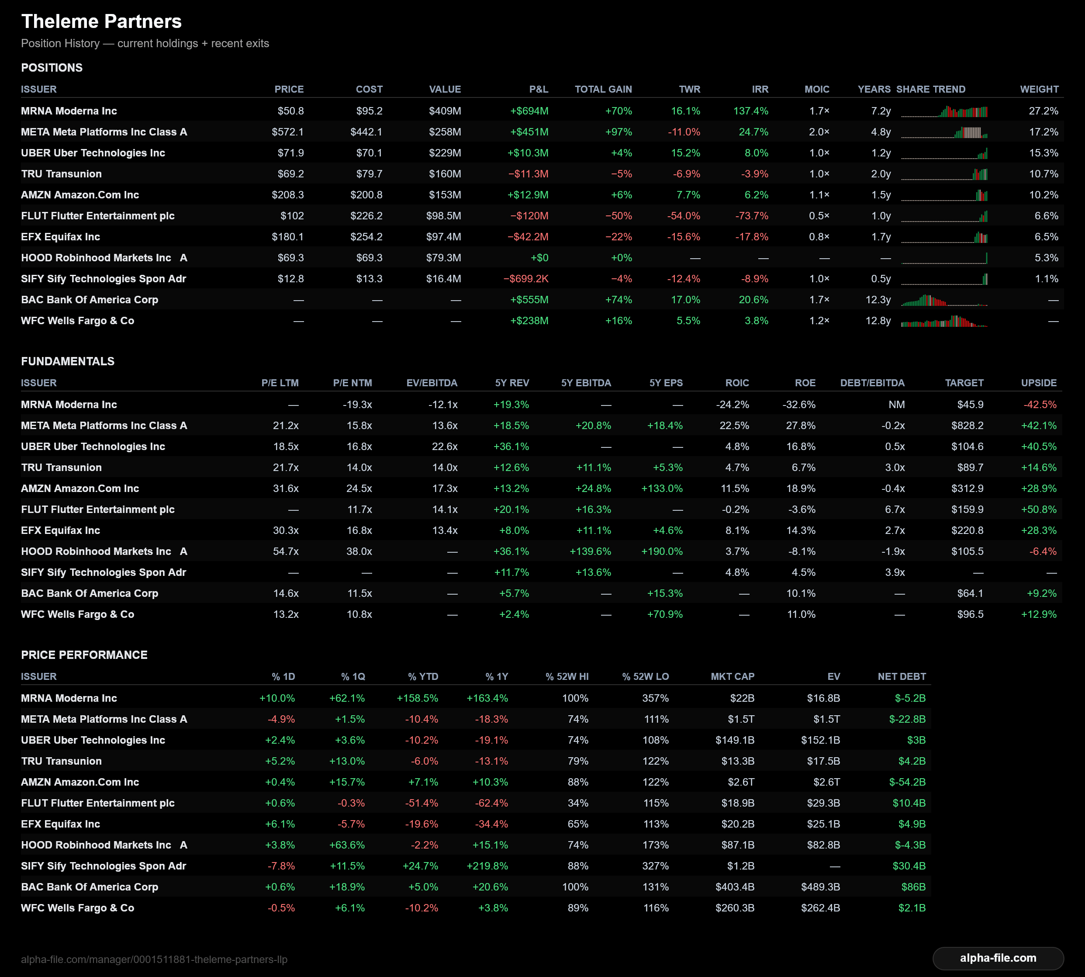The image size is (1085, 977).
Task: Sort Positions by the PRICE column header
Action: 289,89
